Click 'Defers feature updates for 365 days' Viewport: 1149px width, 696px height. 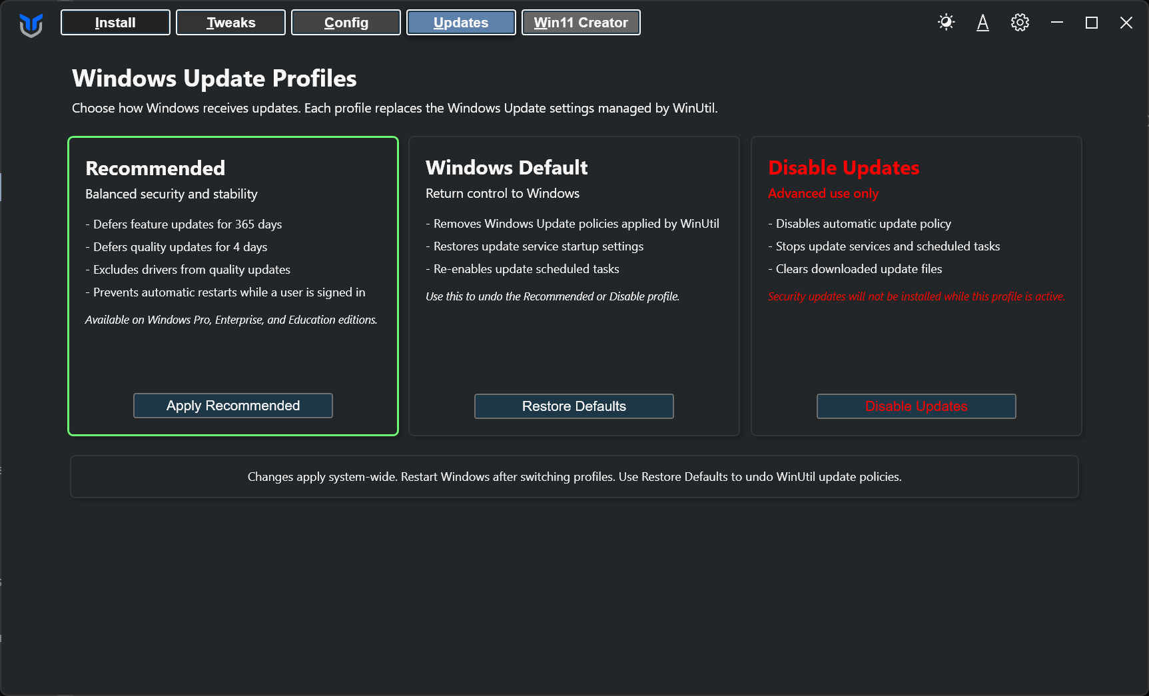click(184, 224)
